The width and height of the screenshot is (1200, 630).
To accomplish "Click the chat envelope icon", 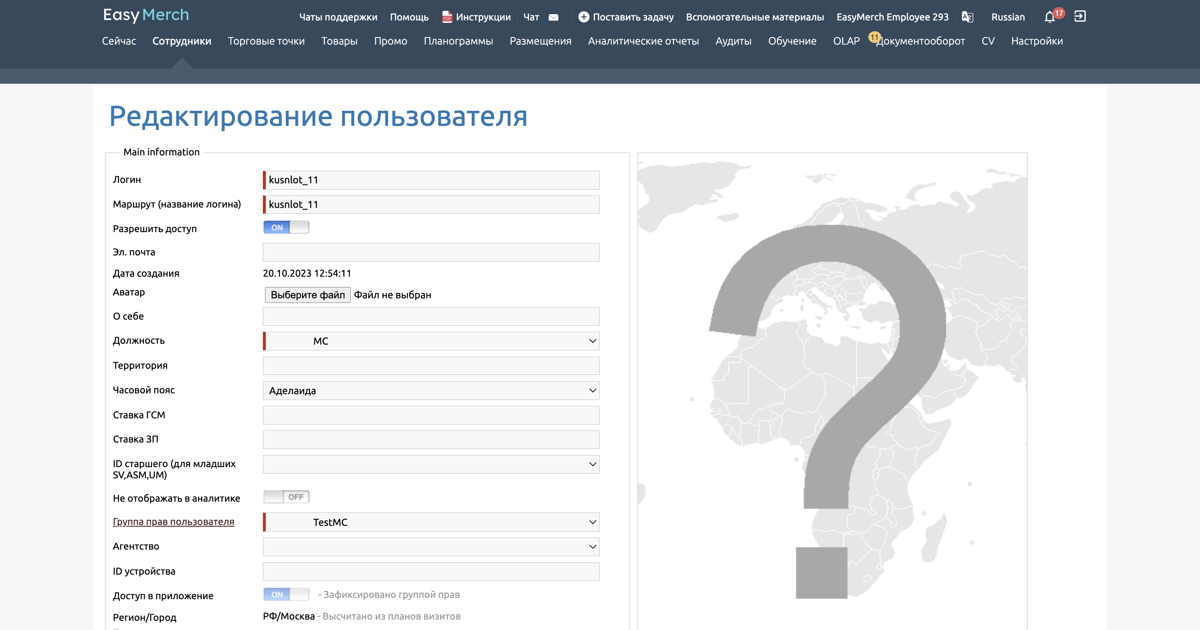I will (553, 17).
